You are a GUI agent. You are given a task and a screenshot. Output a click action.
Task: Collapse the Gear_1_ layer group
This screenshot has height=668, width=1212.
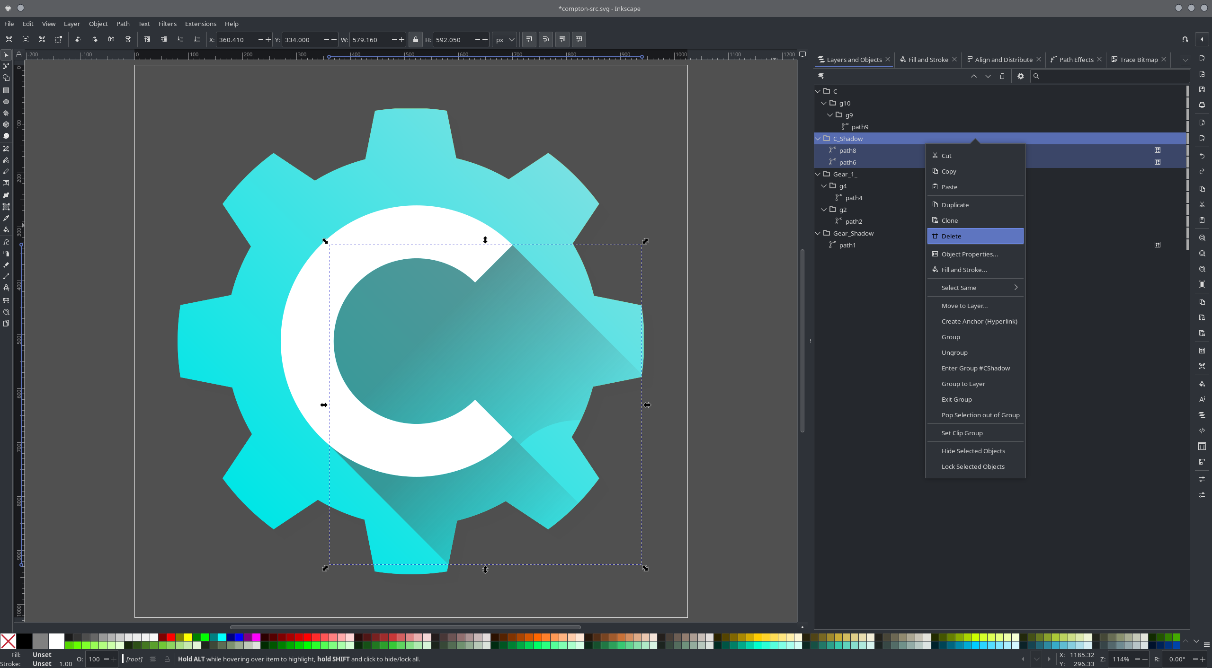point(818,174)
